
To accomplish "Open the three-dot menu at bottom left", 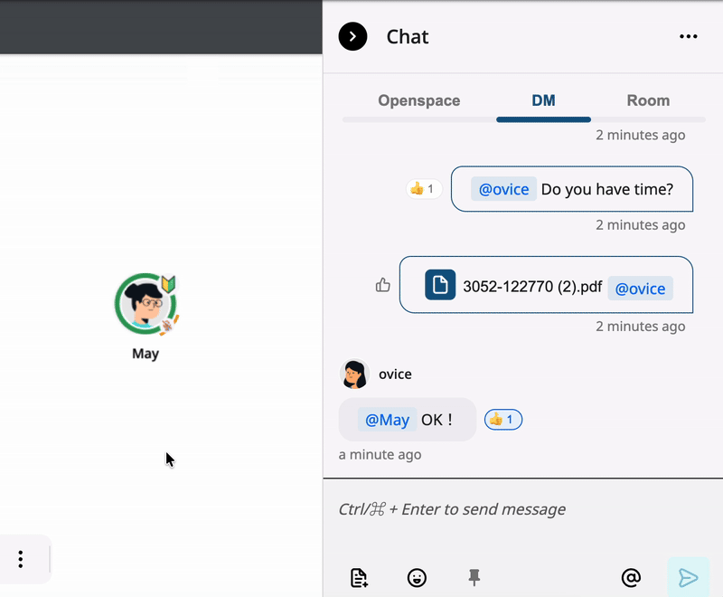I will [x=20, y=559].
